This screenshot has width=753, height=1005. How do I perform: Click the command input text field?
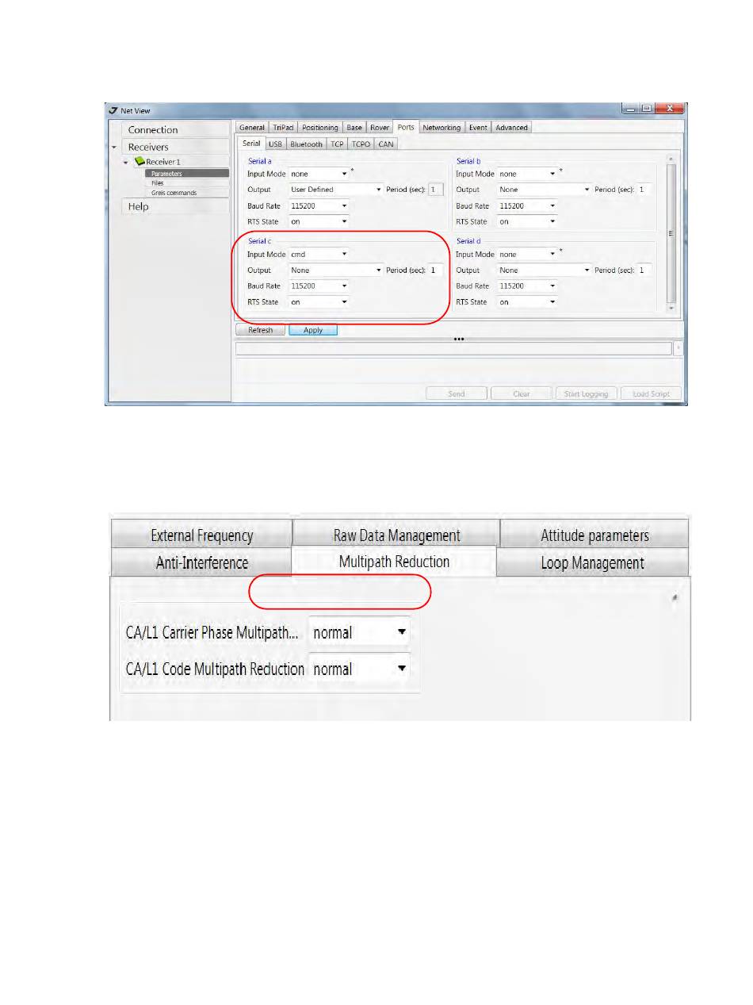pos(453,349)
